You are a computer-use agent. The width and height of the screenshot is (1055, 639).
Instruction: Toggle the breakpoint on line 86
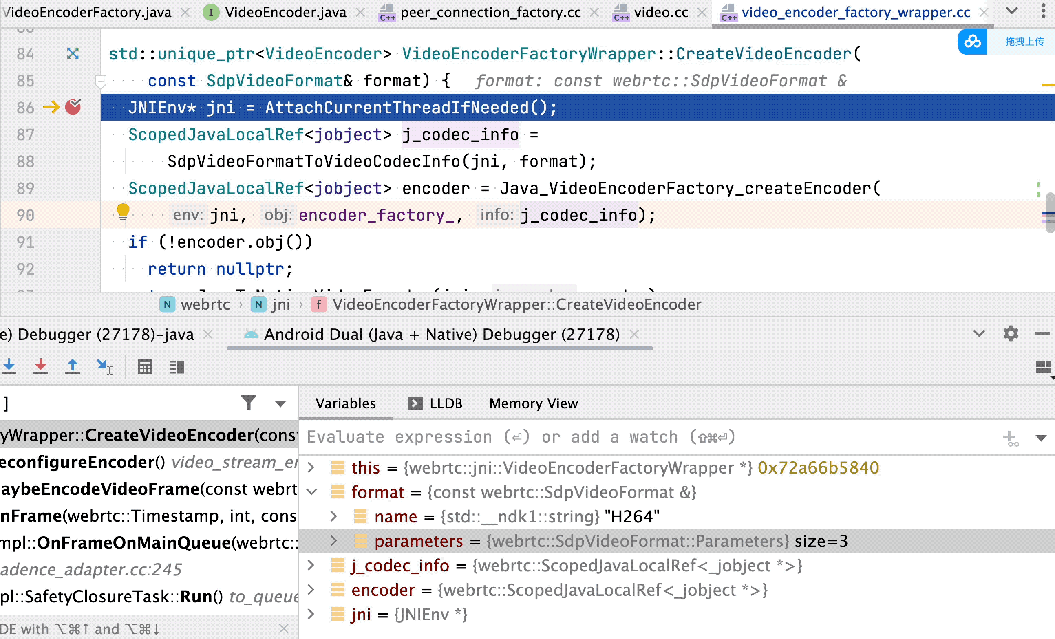(x=73, y=107)
